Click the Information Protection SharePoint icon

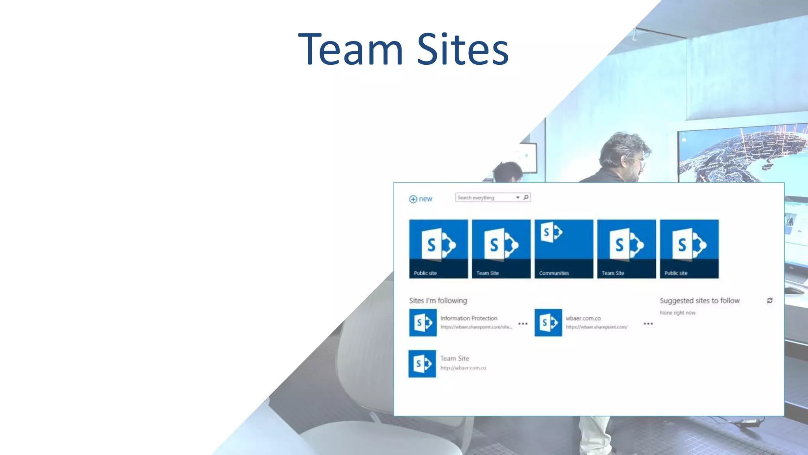click(423, 323)
